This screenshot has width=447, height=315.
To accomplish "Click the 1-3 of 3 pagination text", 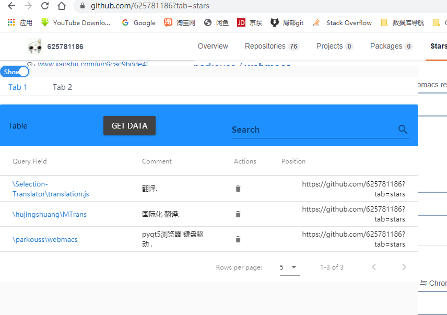I will click(332, 267).
